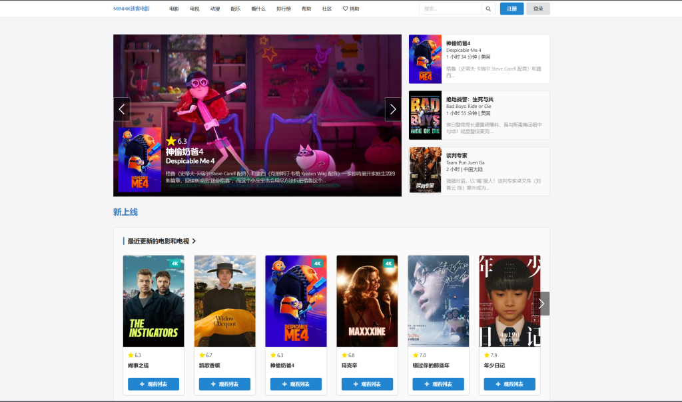Viewport: 682px width, 402px height.
Task: Click the blue 注册 register button
Action: 511,9
